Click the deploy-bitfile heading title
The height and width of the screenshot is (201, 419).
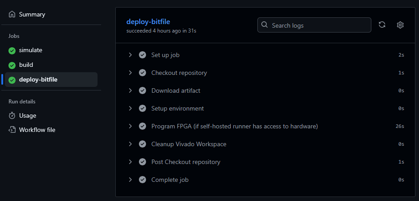pos(148,21)
